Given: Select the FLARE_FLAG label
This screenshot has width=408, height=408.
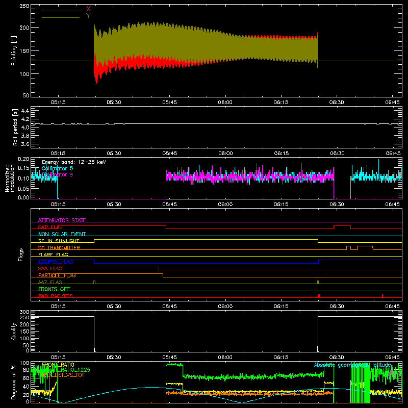Looking at the screenshot, I should pyautogui.click(x=53, y=254).
